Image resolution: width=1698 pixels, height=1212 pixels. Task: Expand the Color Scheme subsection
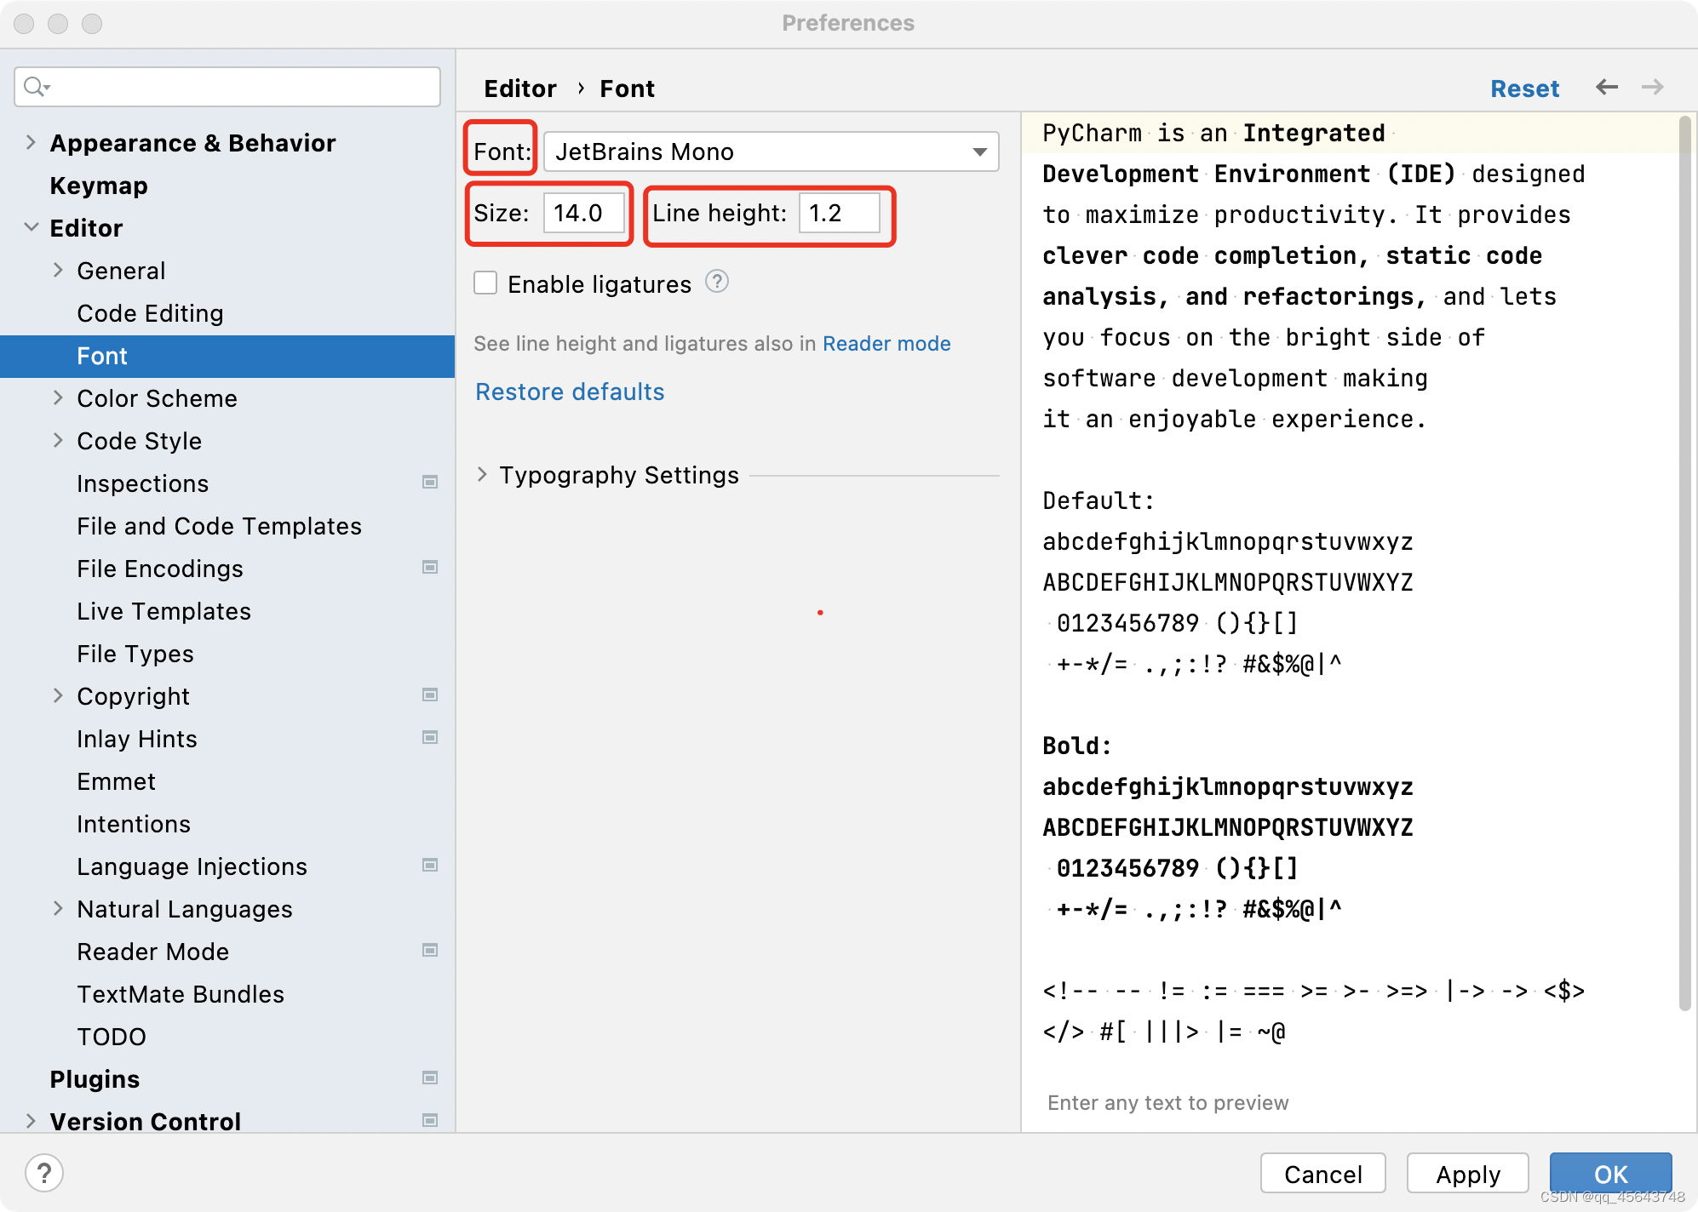(x=58, y=397)
